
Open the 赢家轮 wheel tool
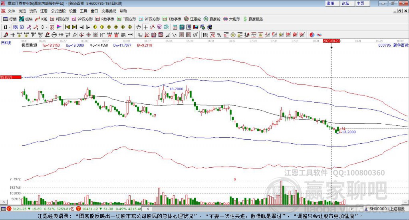212,19
